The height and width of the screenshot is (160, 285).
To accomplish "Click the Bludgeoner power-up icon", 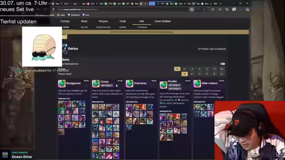I will pos(62,84).
